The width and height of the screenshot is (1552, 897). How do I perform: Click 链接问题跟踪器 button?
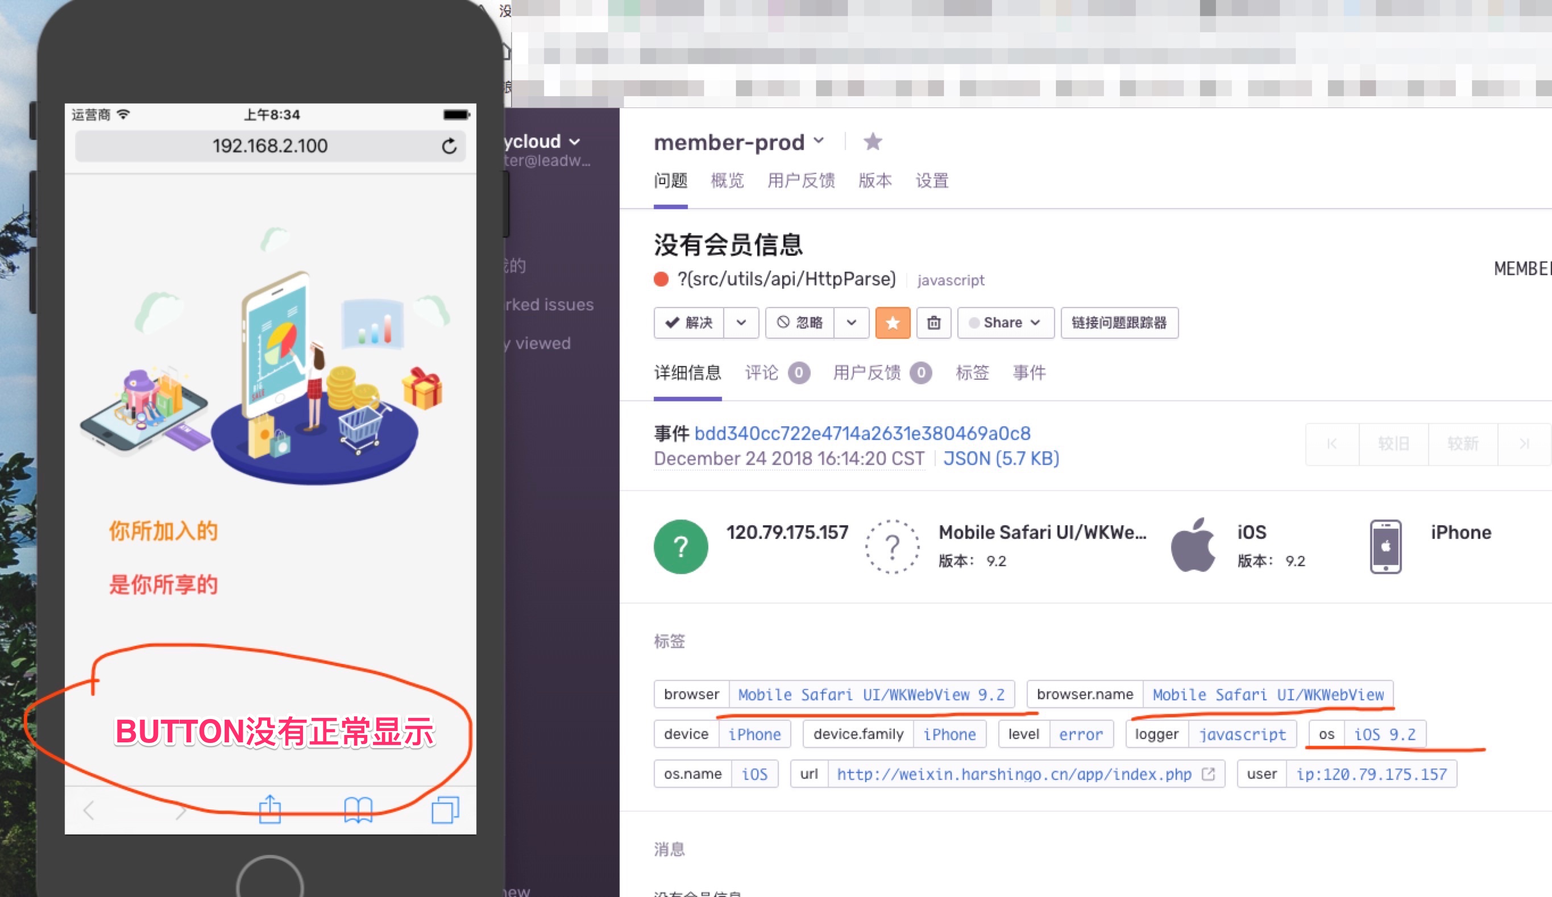[1119, 323]
